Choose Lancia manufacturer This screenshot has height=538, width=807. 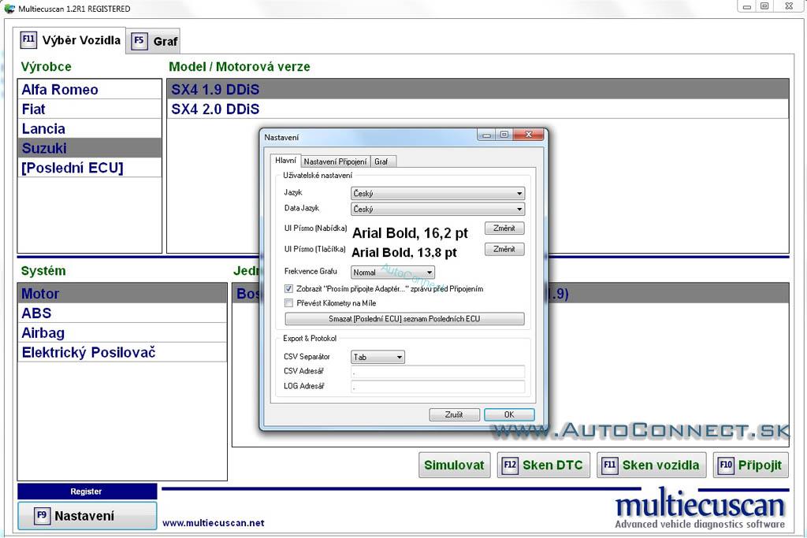point(90,128)
